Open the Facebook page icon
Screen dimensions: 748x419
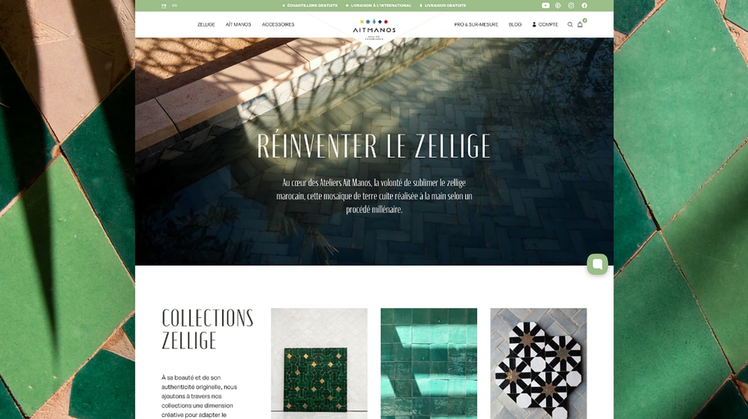pyautogui.click(x=584, y=6)
